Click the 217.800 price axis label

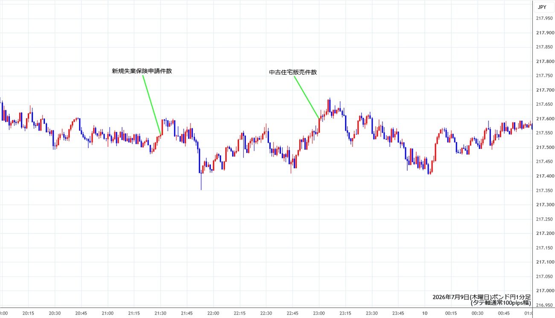point(544,61)
